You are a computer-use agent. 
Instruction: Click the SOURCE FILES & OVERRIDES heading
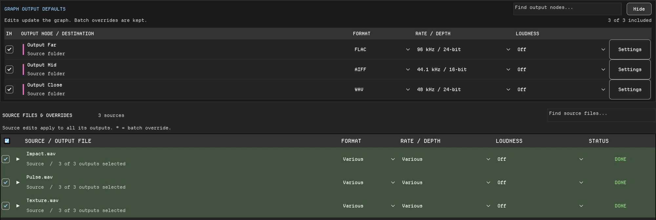coord(37,116)
